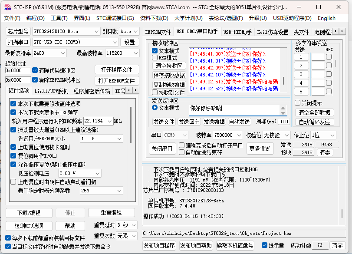Open IRC频率 22.1184 dropdown
Viewport: 352px width, 254px height.
(x=98, y=121)
